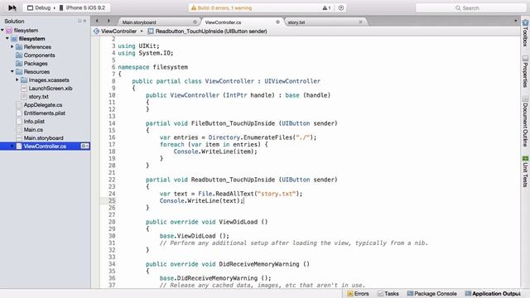Collapse the top filesystem solution node

(2, 30)
